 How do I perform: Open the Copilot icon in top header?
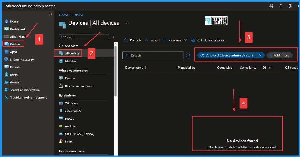tap(271, 6)
